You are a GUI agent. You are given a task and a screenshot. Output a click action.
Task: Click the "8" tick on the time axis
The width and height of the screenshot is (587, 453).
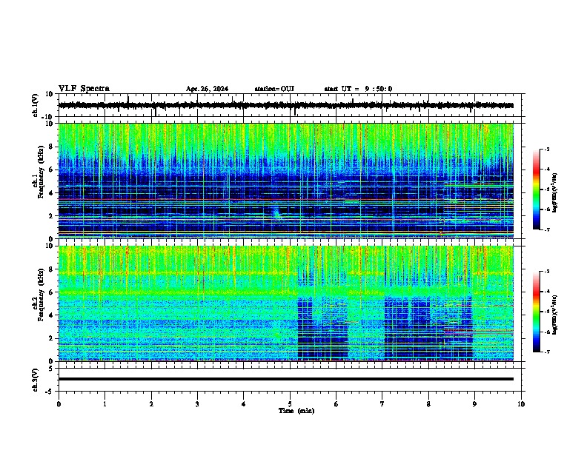pos(428,404)
